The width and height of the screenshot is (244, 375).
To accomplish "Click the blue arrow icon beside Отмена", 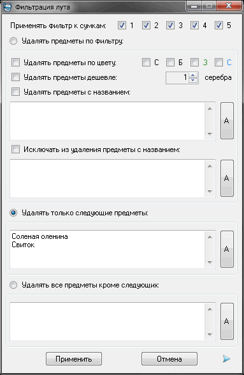I will click(226, 358).
